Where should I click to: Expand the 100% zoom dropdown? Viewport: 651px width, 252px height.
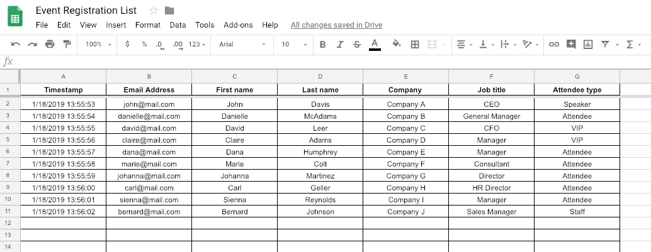point(98,45)
